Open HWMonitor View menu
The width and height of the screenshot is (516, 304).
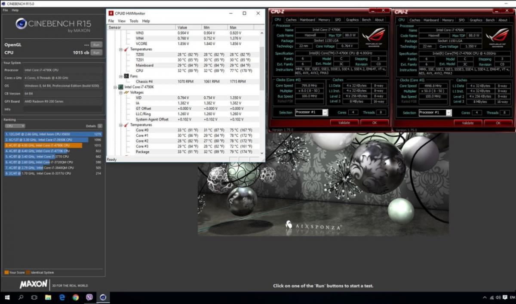[122, 21]
